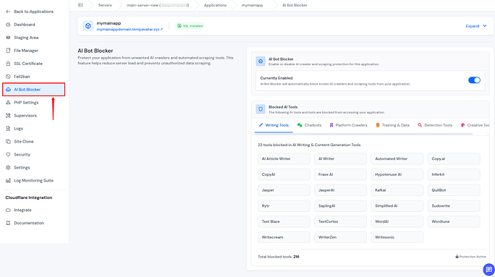The width and height of the screenshot is (495, 277).
Task: Switch to the Platform Crawlers tab
Action: coord(349,125)
